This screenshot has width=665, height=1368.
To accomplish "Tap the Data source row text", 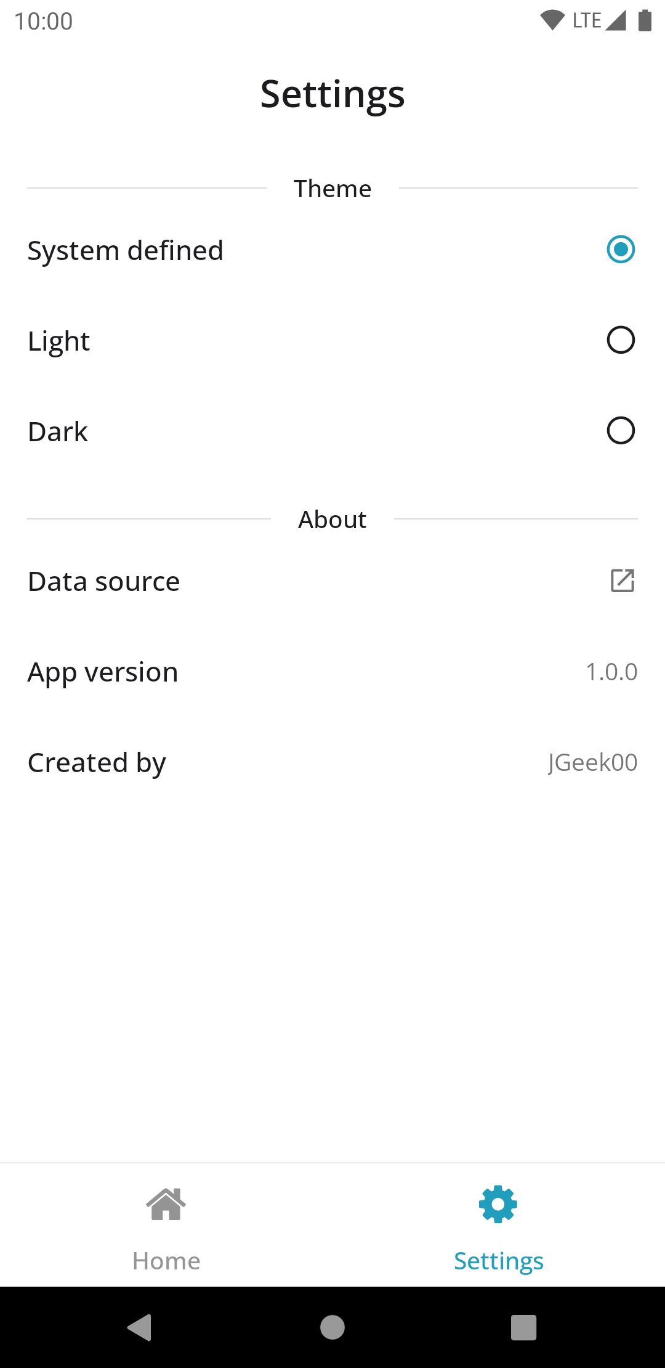I will click(104, 582).
